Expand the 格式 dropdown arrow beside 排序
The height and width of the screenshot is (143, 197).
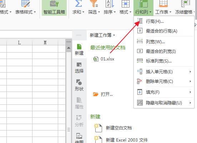pos(130,12)
